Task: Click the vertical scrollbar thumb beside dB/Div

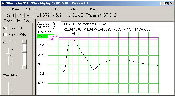Action: pos(24,52)
